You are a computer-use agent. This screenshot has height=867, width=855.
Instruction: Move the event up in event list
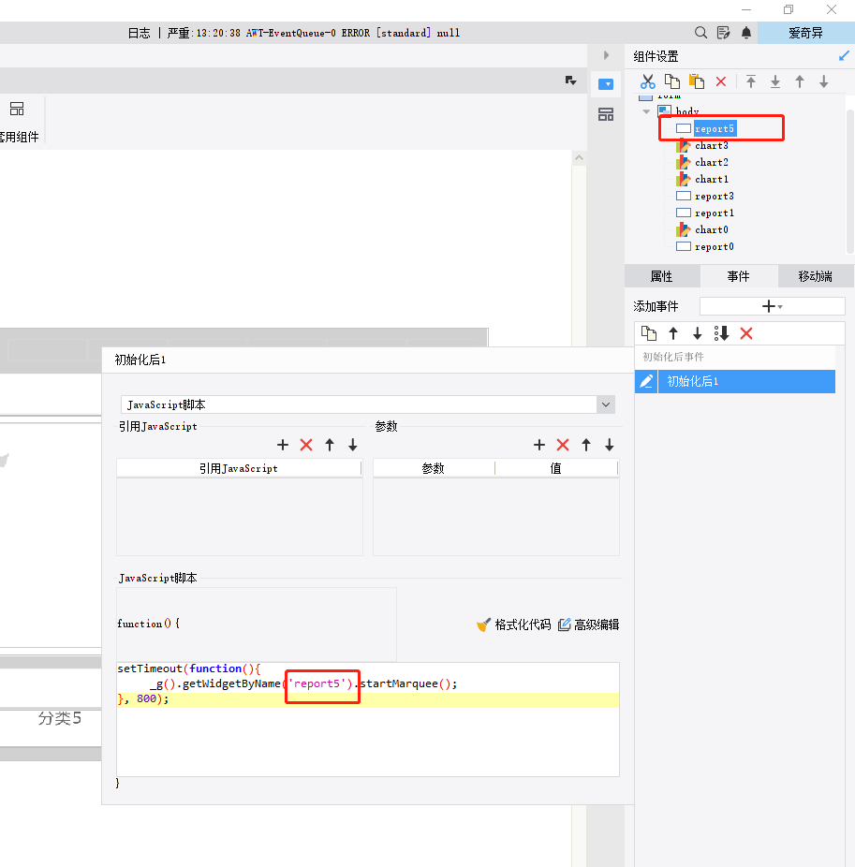pyautogui.click(x=673, y=333)
